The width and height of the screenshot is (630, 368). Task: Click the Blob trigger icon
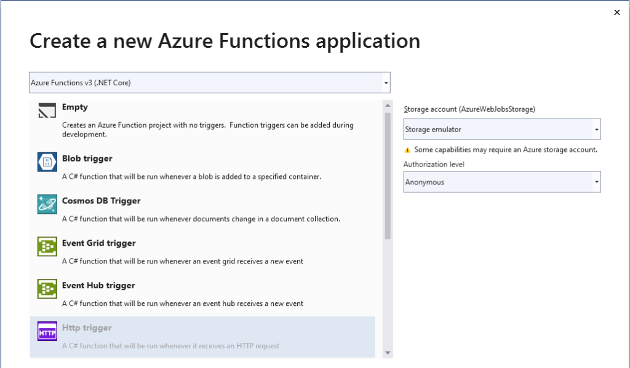click(x=47, y=162)
